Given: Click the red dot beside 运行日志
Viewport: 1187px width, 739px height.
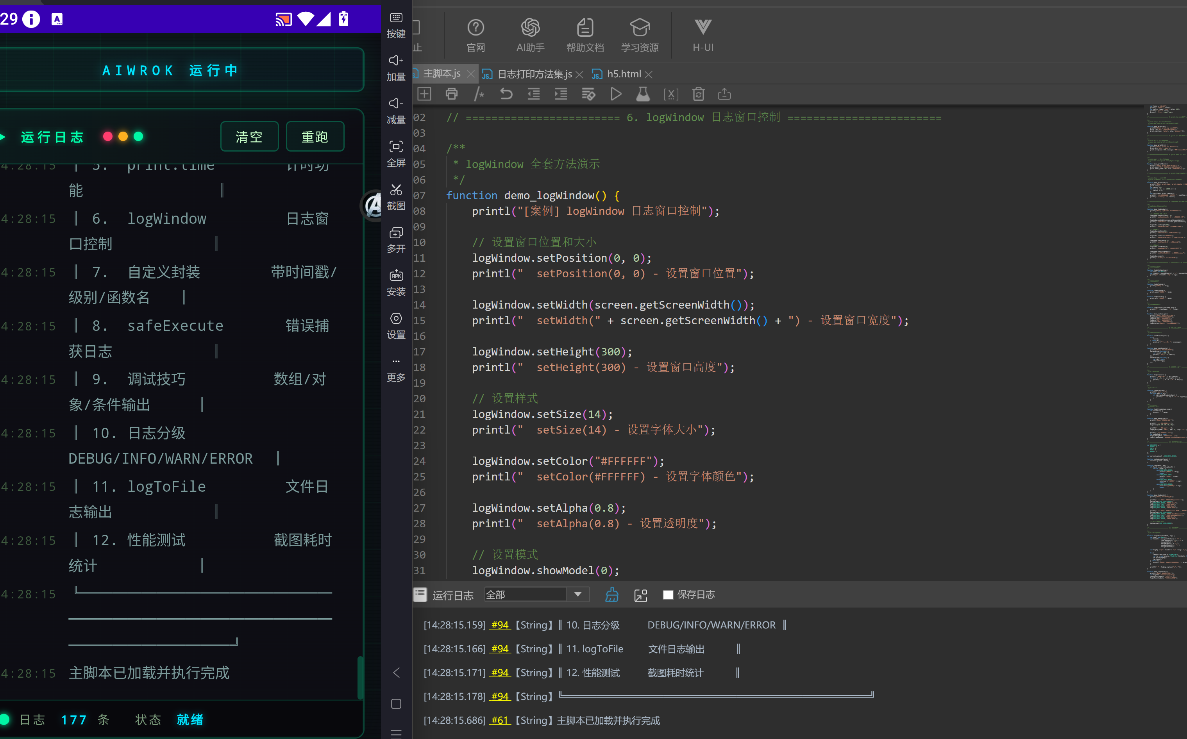Looking at the screenshot, I should click(107, 136).
